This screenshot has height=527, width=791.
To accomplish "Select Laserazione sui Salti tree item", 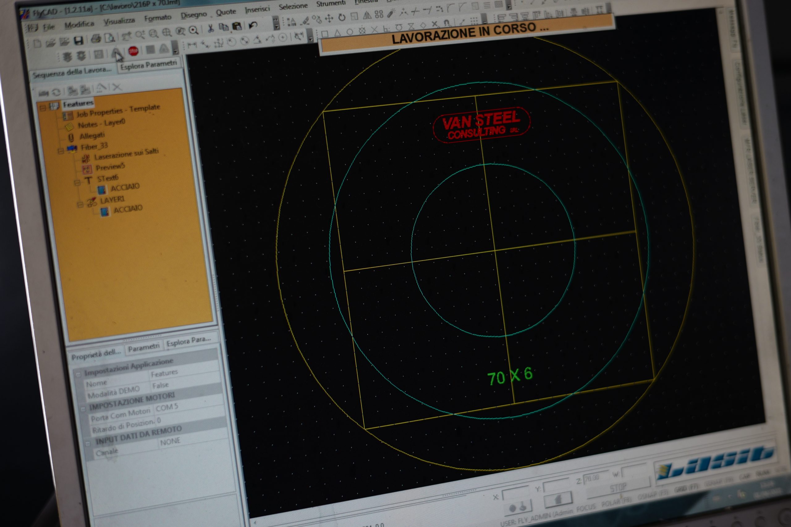I will (x=126, y=155).
